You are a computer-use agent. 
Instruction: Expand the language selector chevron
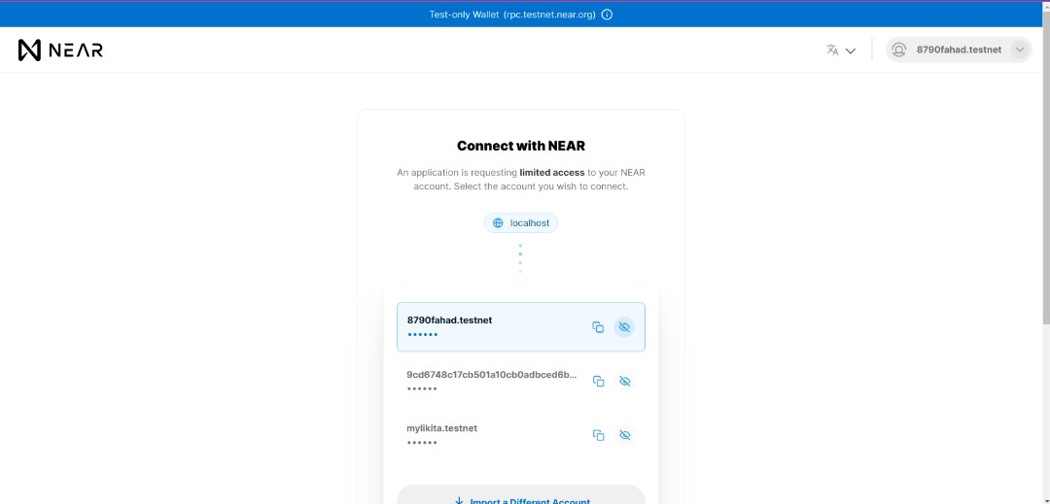[x=851, y=50]
